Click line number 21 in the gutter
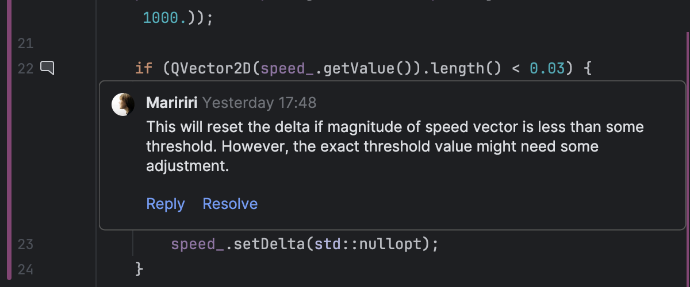Screen dimensions: 690x287 [26, 43]
